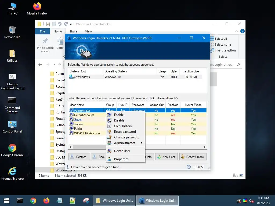This screenshot has height=206, width=275.
Task: Open Firefox from the taskbar
Action: [x=46, y=201]
